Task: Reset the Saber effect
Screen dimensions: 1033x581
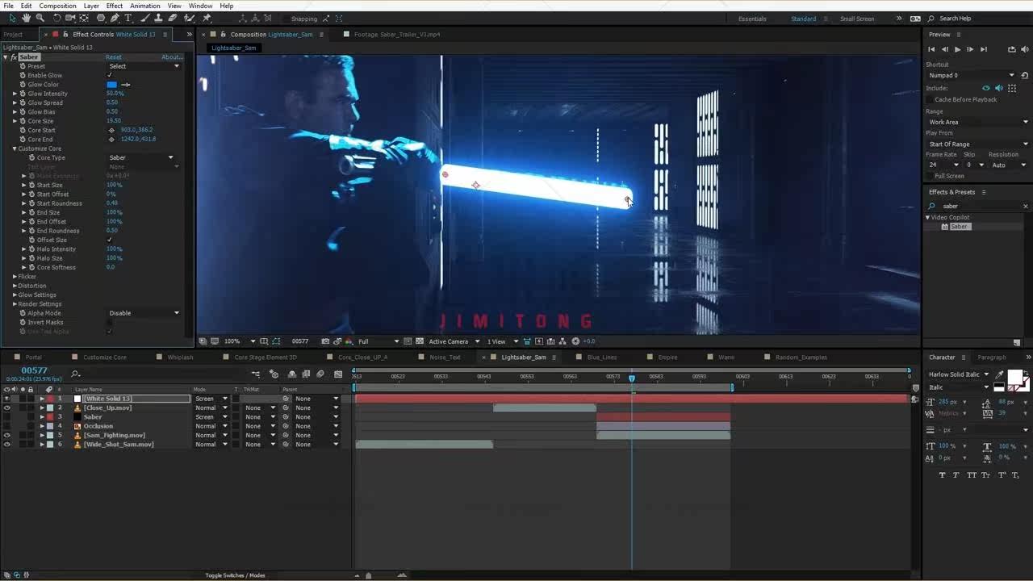Action: click(114, 57)
